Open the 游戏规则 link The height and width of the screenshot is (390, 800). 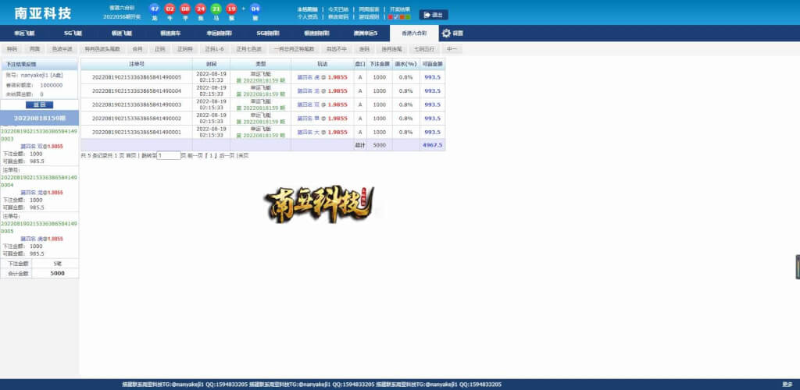click(369, 17)
